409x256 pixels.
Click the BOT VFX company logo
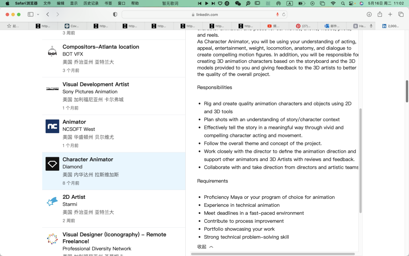pyautogui.click(x=52, y=51)
